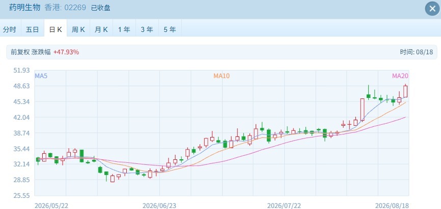Open the 月K monthly chart tab
Viewport: 441px width, 209px height.
[101, 29]
